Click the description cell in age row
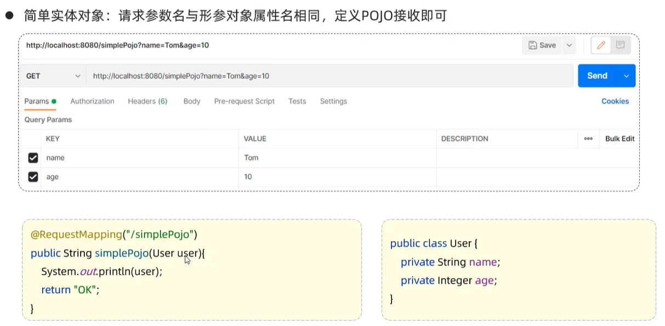This screenshot has width=665, height=326. [537, 177]
